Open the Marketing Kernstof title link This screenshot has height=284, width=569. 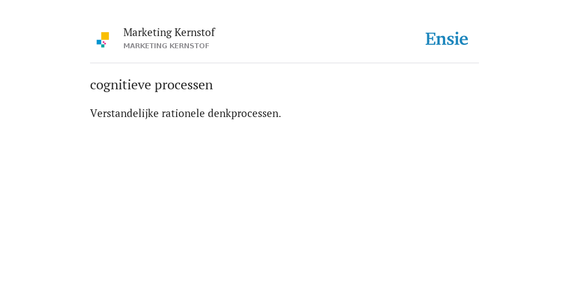click(169, 33)
